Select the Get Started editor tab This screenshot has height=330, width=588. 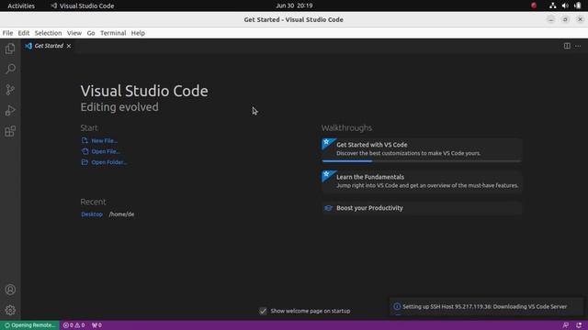(x=48, y=46)
